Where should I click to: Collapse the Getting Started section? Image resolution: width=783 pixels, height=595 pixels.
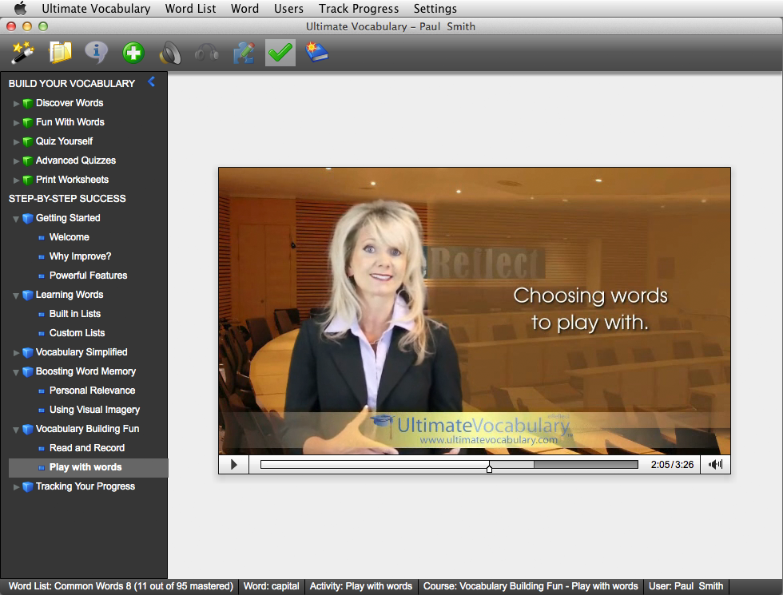pyautogui.click(x=16, y=218)
